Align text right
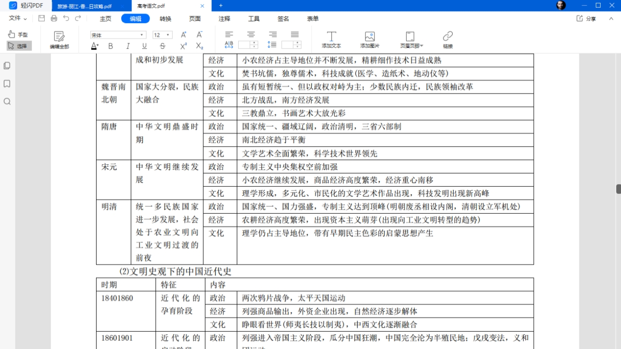Screen dimensions: 621x349 [273, 34]
